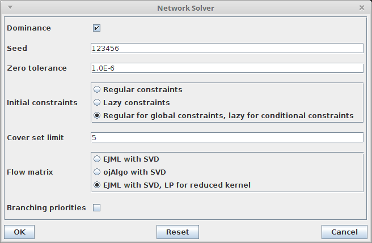Viewport: 372px width, 243px height.
Task: Enable the Branching priorities checkbox
Action: pos(96,207)
